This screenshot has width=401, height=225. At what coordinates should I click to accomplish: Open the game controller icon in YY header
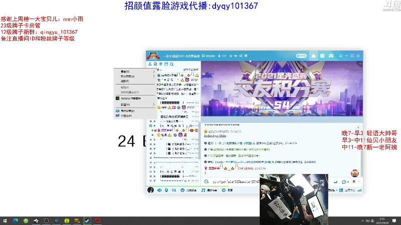tap(331, 56)
